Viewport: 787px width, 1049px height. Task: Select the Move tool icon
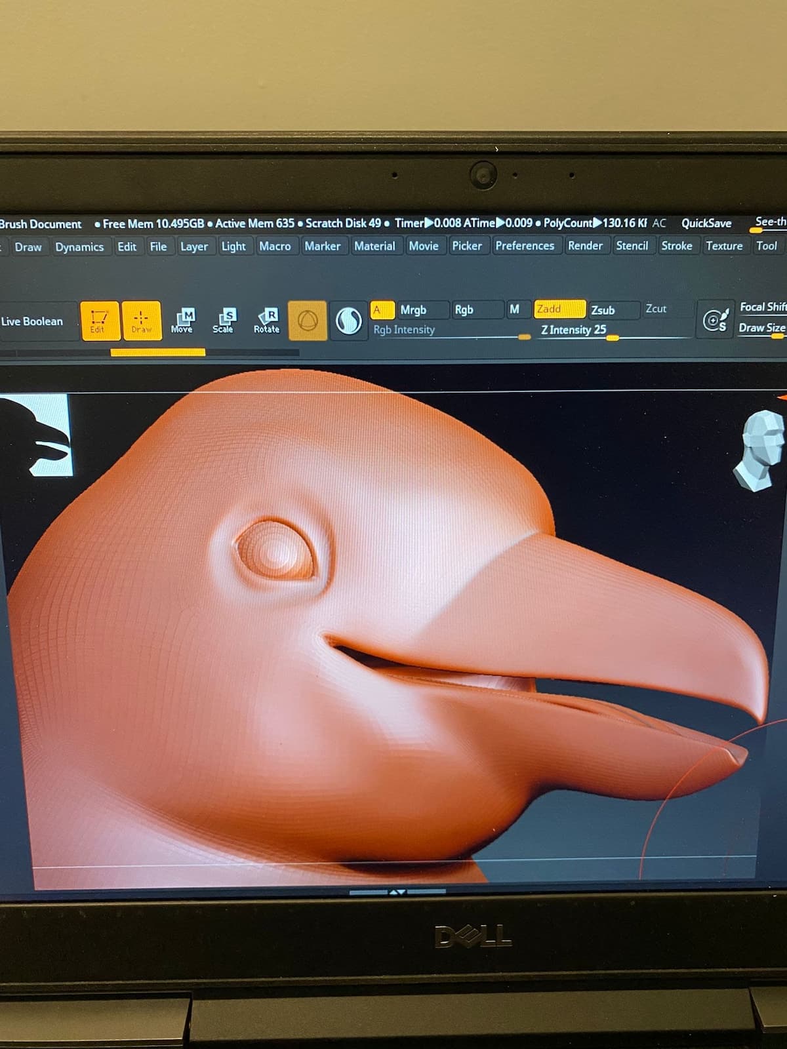pyautogui.click(x=182, y=321)
